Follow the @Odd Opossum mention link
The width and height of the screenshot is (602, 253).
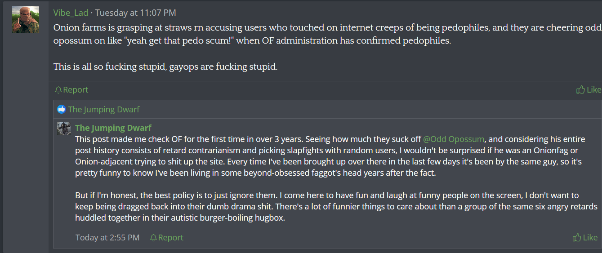[x=454, y=139]
